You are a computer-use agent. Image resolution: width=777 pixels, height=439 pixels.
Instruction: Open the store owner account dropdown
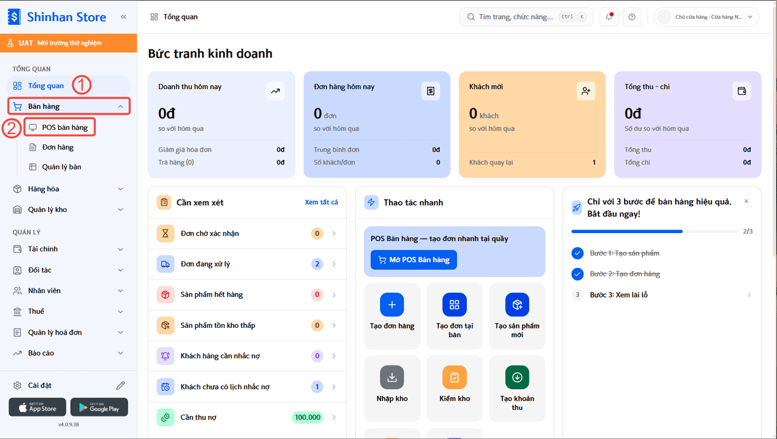[707, 17]
